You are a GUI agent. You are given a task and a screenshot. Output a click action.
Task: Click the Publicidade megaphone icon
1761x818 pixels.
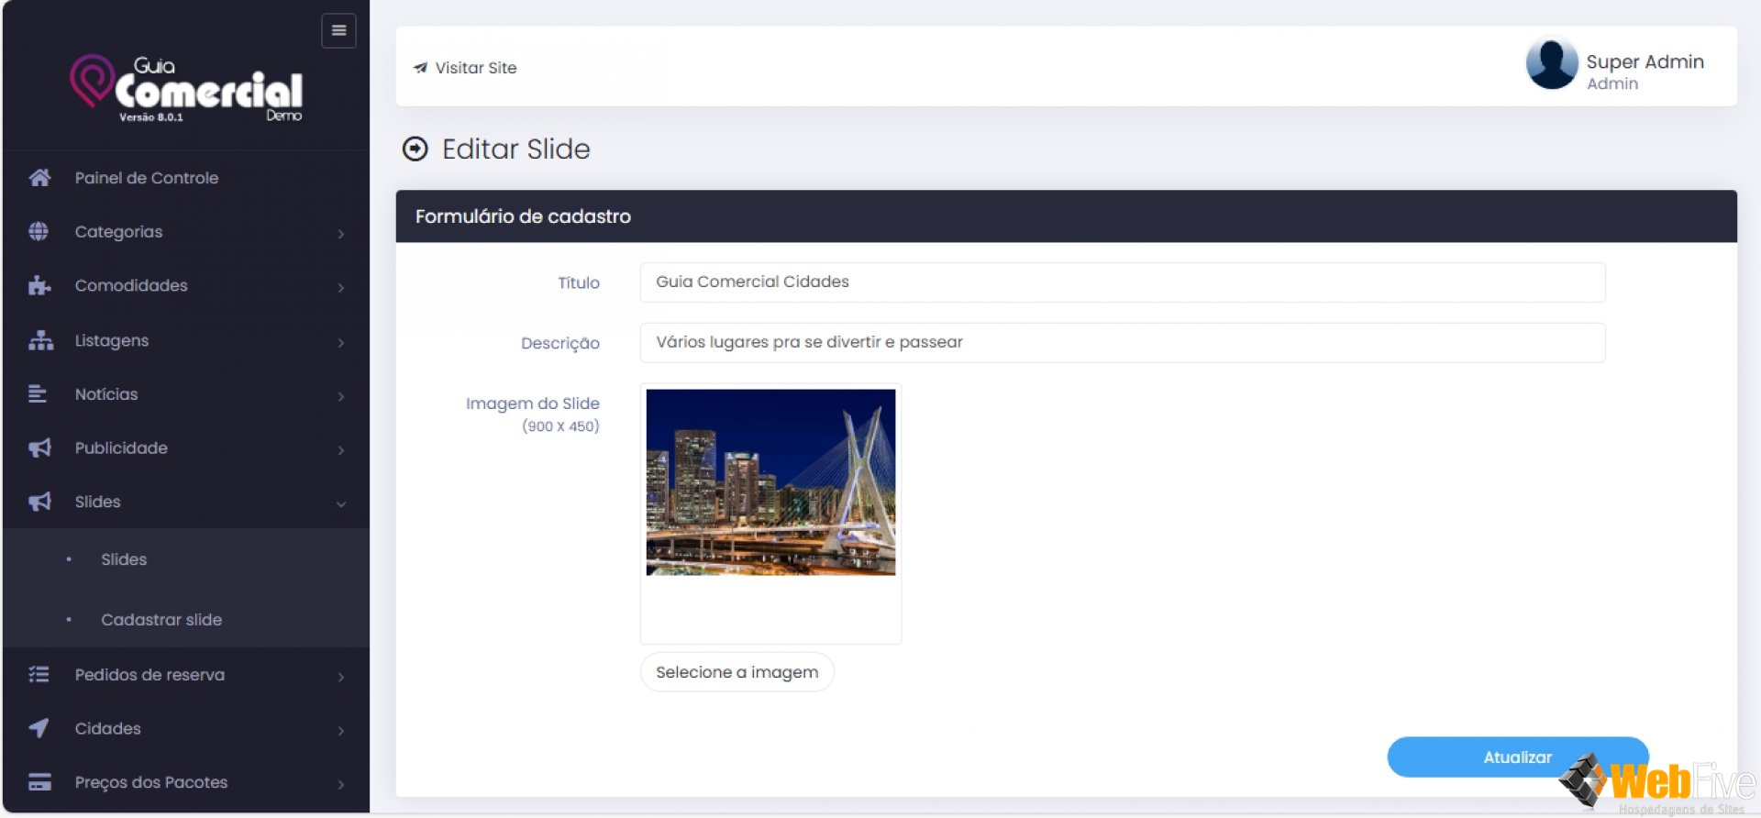click(39, 448)
